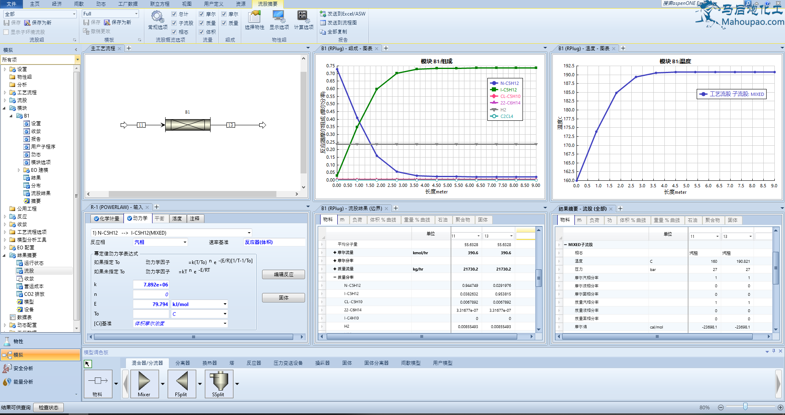The width and height of the screenshot is (785, 415).
Task: Click flowsheet vertical scrollbar
Action: 303,123
